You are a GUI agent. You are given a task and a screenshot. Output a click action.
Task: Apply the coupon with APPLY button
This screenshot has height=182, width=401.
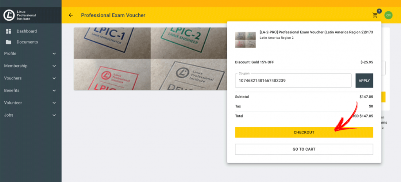point(364,81)
